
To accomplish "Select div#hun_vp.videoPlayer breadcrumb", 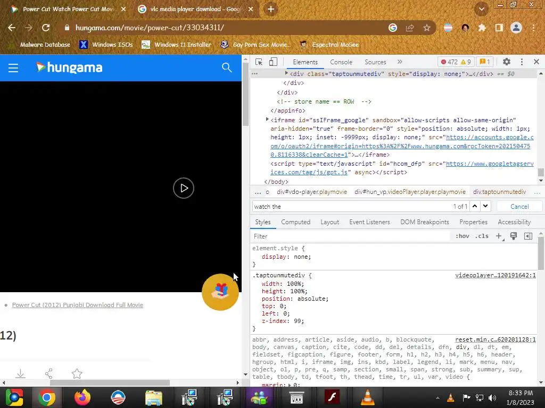I will pyautogui.click(x=410, y=192).
